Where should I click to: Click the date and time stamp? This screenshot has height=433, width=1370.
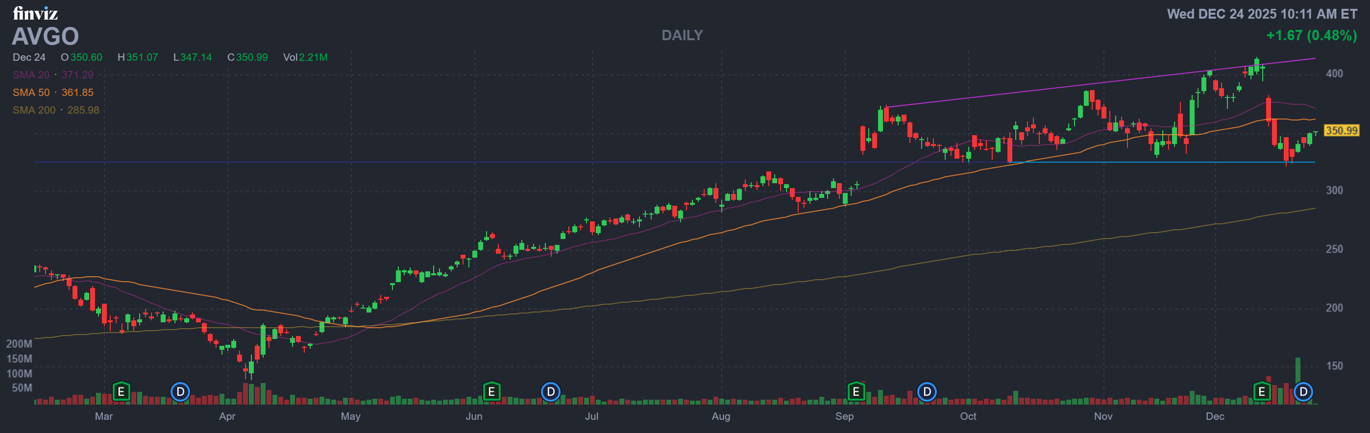[x=1262, y=14]
